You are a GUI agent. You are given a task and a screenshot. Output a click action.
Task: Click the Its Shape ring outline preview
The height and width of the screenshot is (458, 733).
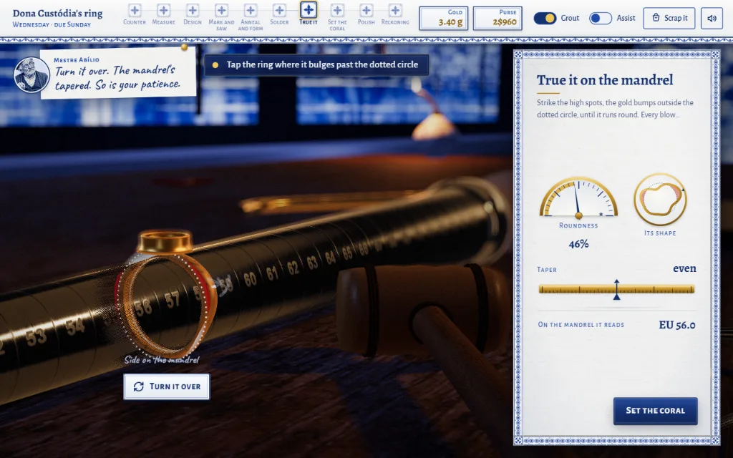point(660,200)
